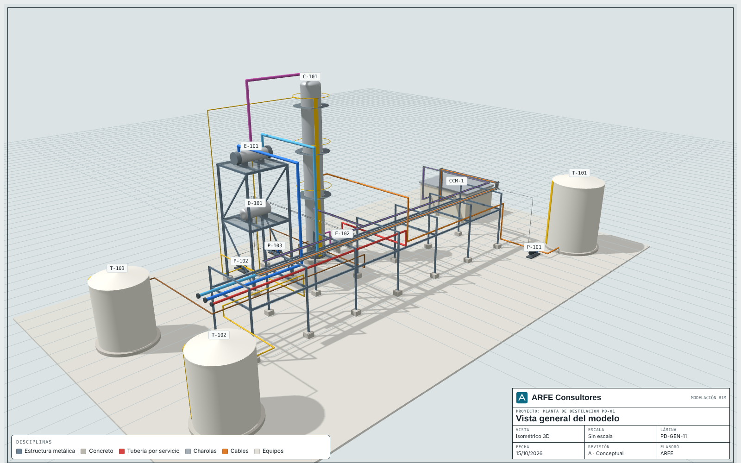Select the CCM-1 building tag label
Screen dimensions: 741x463
pos(457,181)
